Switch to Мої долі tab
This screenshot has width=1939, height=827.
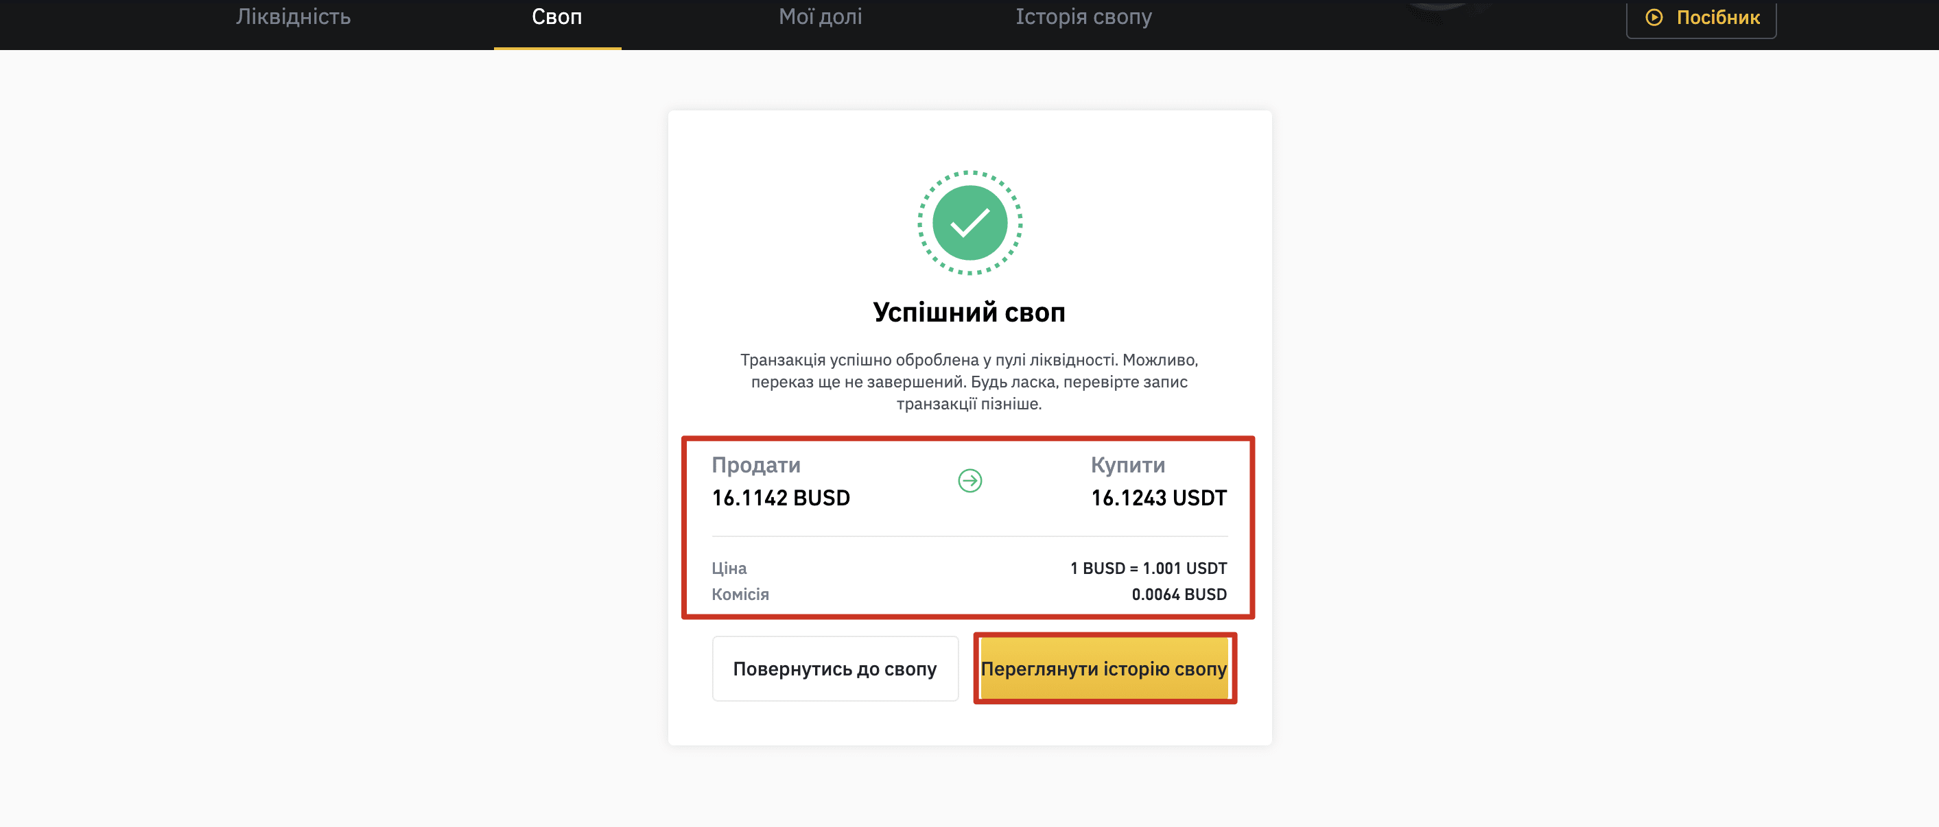point(821,16)
